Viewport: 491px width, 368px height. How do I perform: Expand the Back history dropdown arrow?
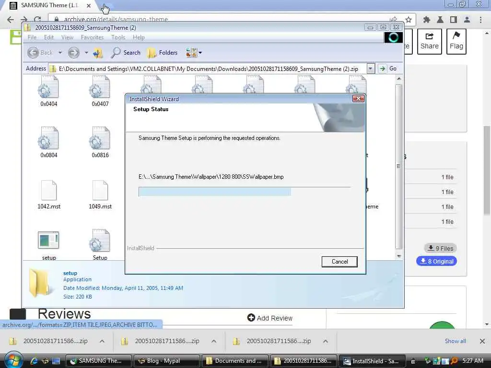click(x=60, y=53)
